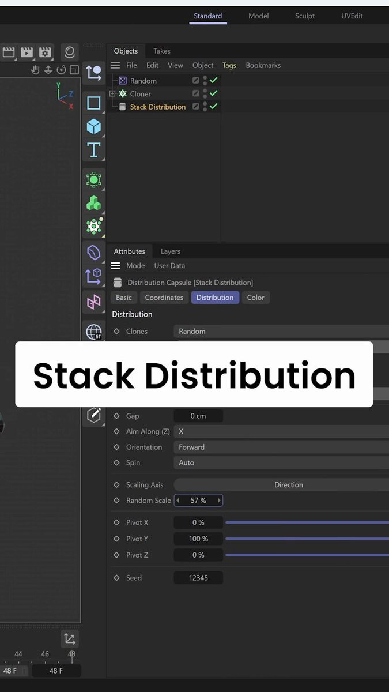The height and width of the screenshot is (692, 389).
Task: Click the axis arrows icon near timeline
Action: pyautogui.click(x=70, y=639)
